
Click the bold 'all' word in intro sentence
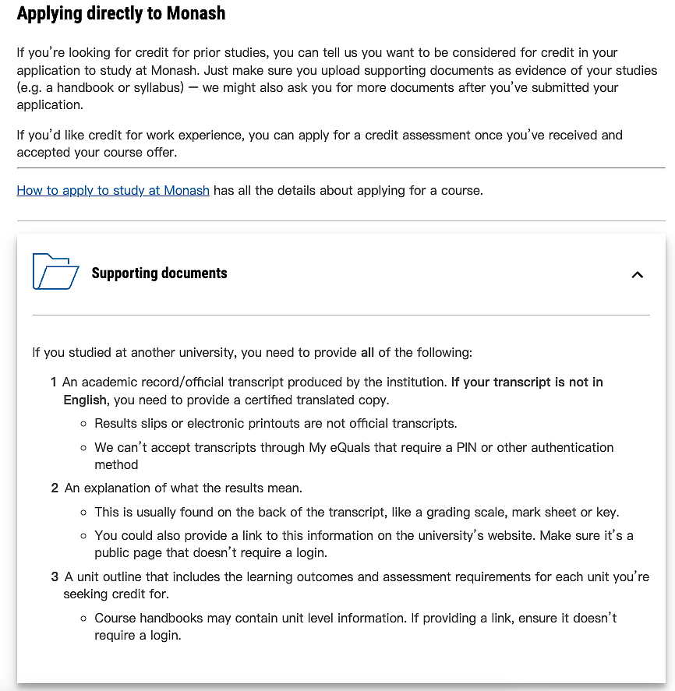[x=367, y=353]
